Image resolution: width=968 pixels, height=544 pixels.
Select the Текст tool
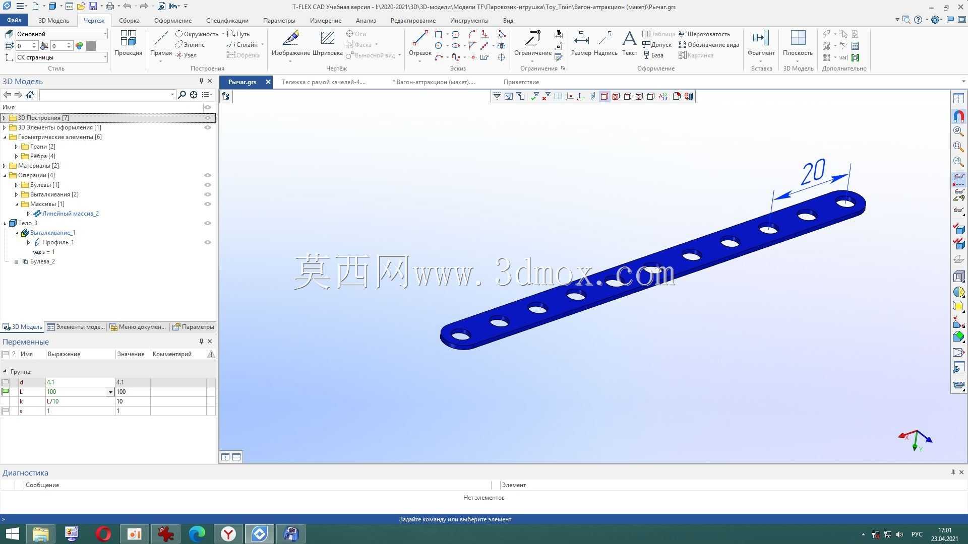[629, 43]
